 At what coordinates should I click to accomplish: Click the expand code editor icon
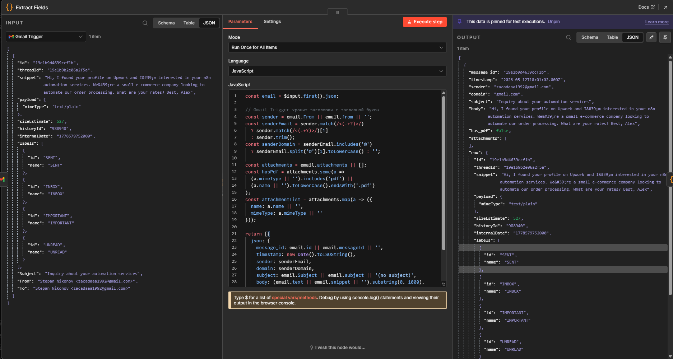[x=444, y=284]
